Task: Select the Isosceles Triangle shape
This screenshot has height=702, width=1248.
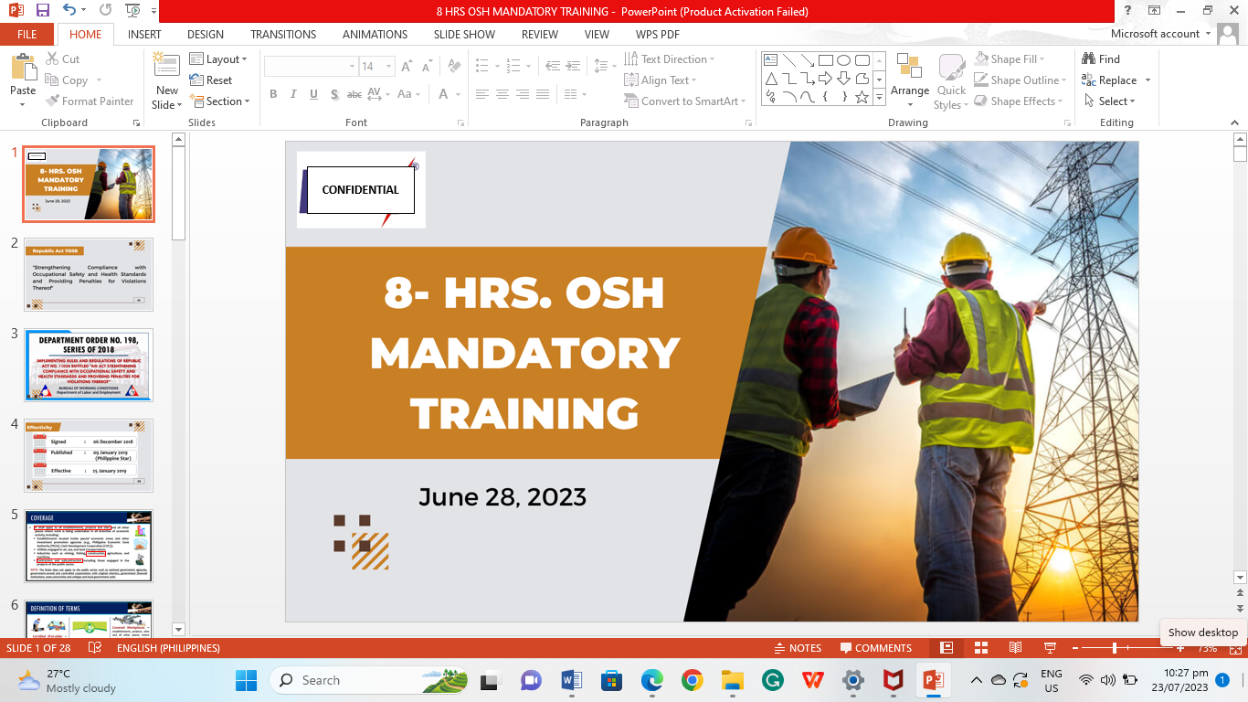Action: coord(770,79)
